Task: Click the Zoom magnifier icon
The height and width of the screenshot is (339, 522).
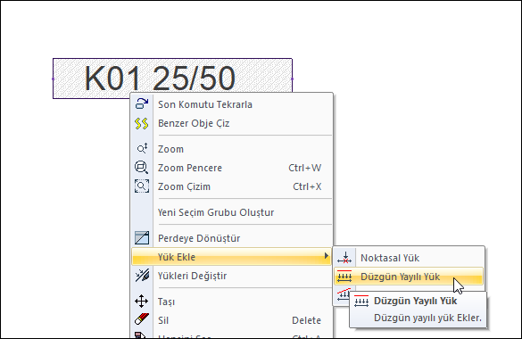Action: (x=142, y=149)
